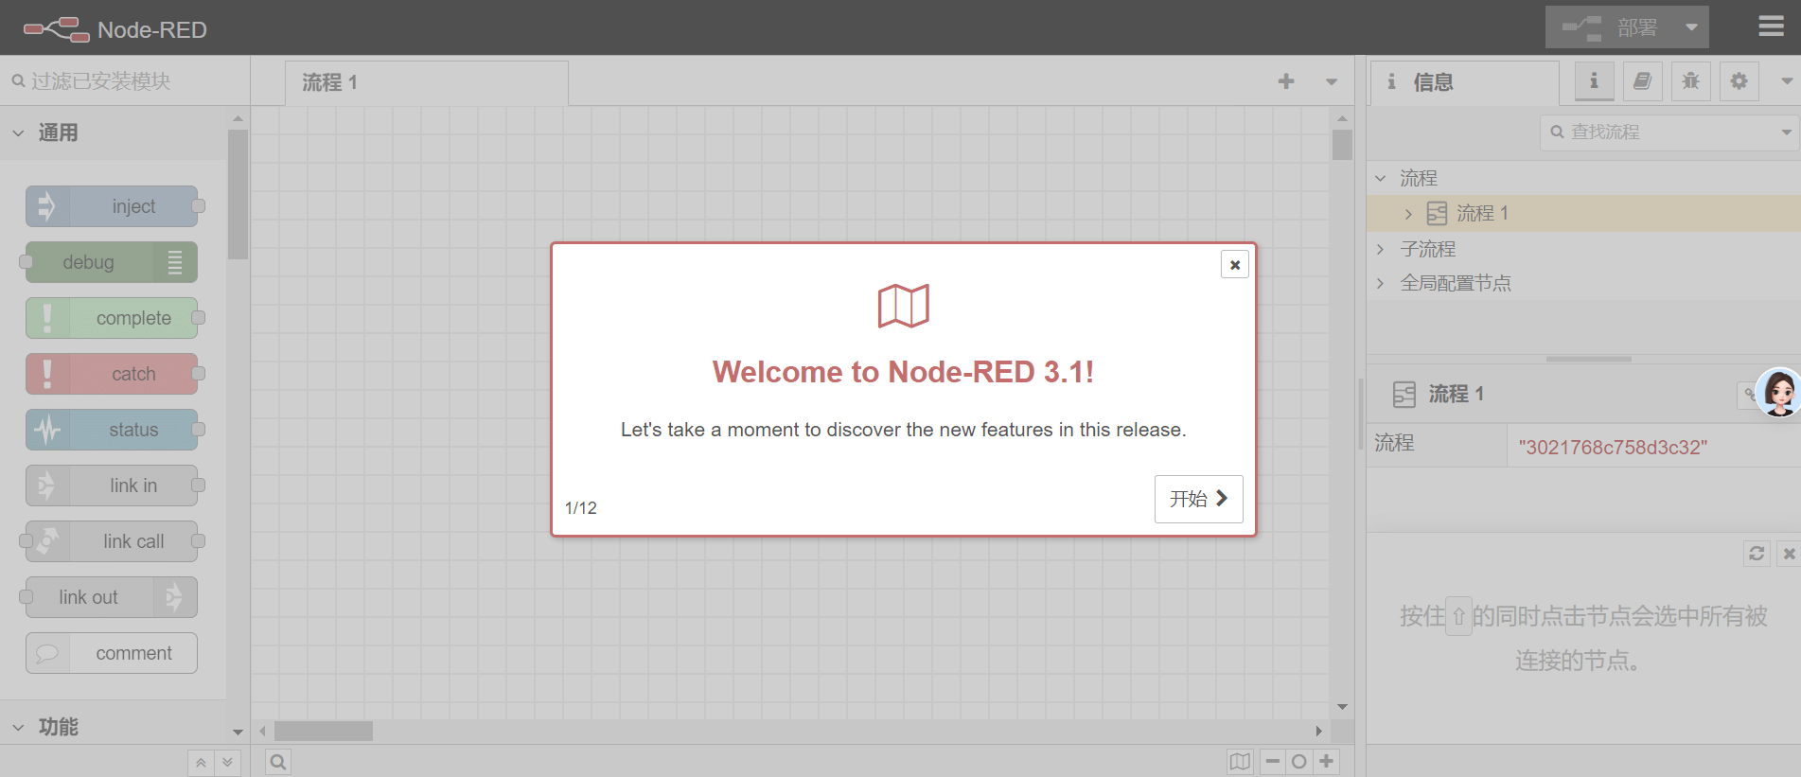Open the 查找流程 search options dropdown
This screenshot has height=777, width=1801.
[1786, 132]
